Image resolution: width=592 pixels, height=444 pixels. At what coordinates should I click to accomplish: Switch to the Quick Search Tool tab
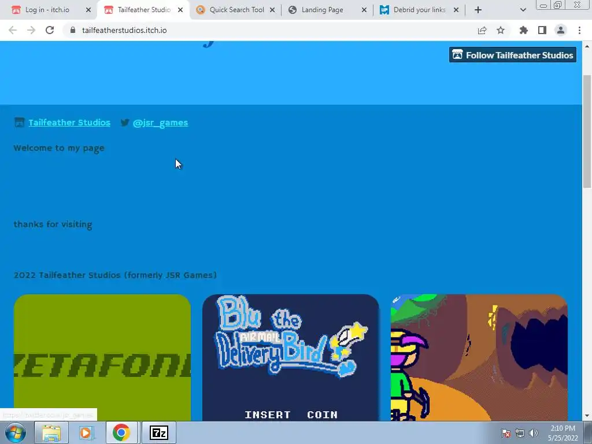236,10
